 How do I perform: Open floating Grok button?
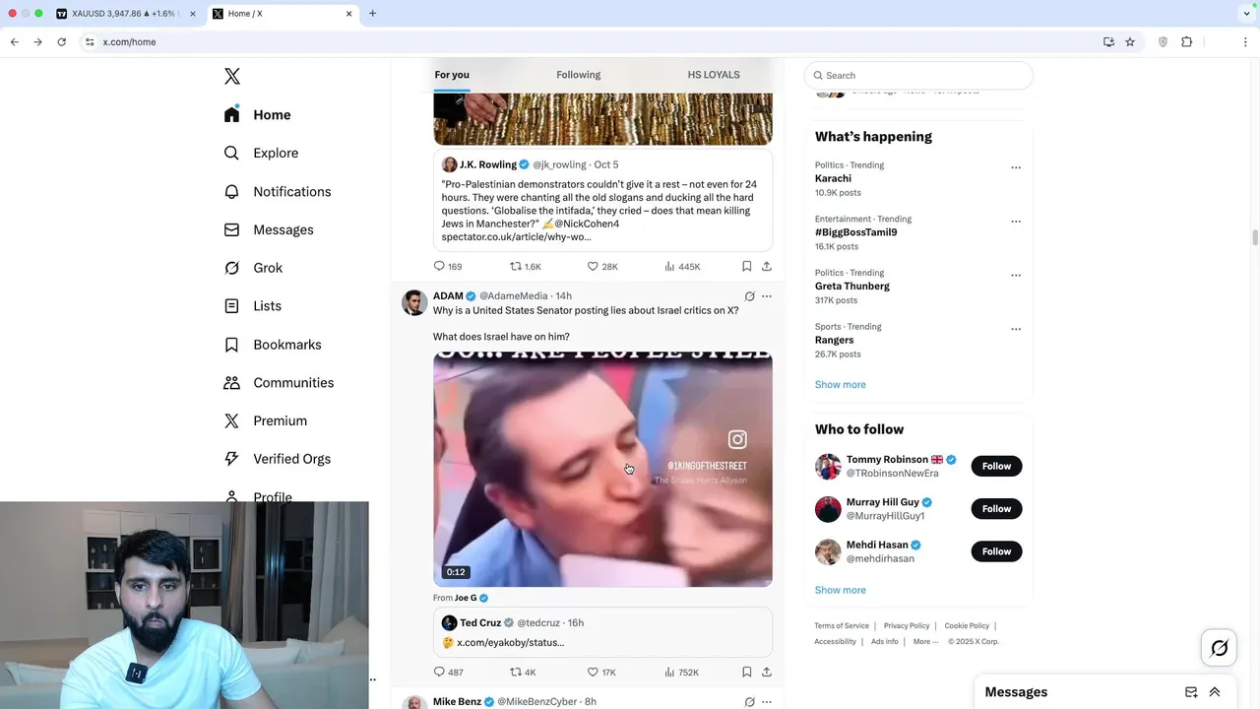[1220, 648]
